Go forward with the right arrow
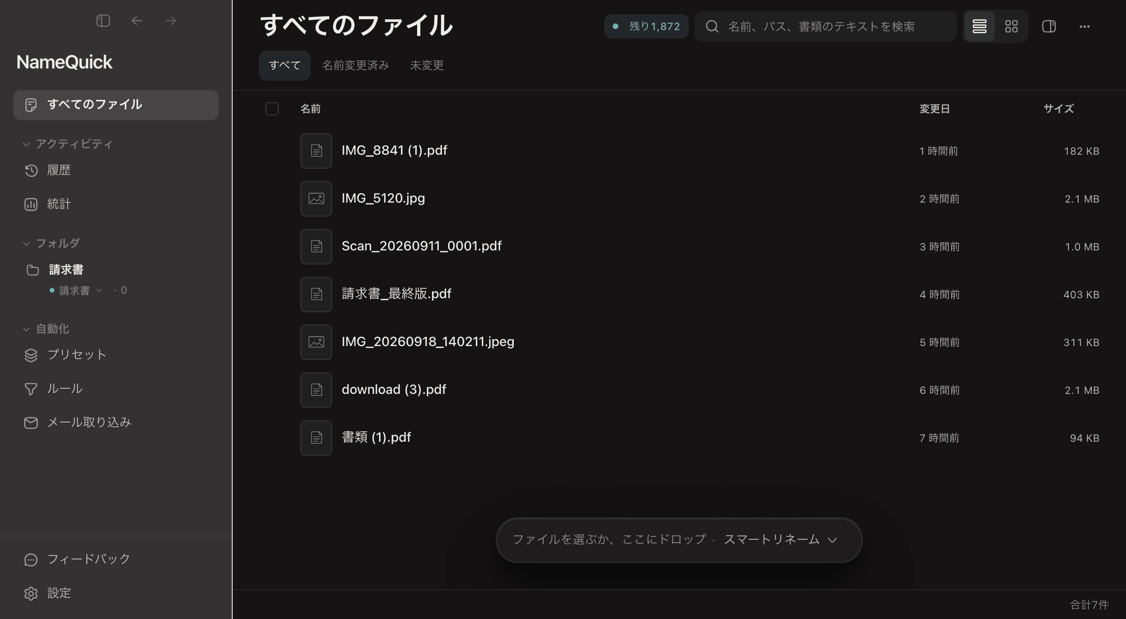The height and width of the screenshot is (619, 1126). tap(171, 21)
